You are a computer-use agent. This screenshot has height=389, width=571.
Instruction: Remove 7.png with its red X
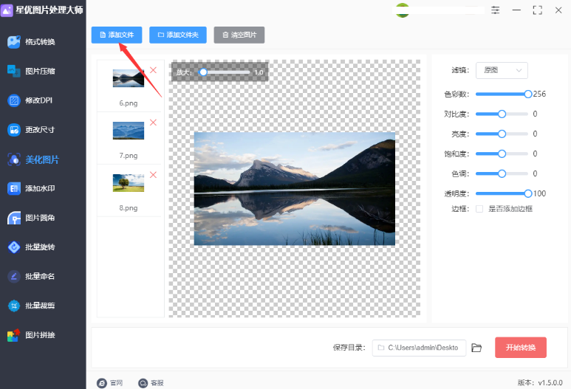tap(154, 123)
